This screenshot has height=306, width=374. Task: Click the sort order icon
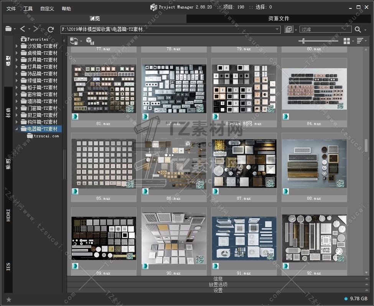click(360, 41)
